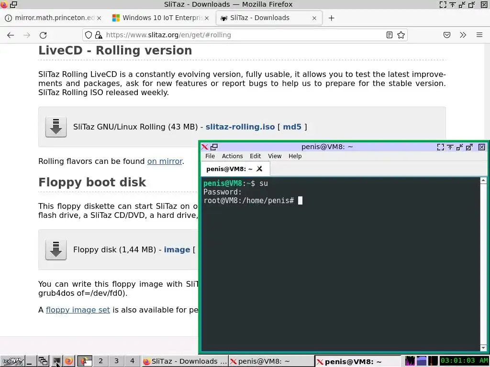Open the terminal Help menu
Screen dimensions: 490x367
[295, 156]
